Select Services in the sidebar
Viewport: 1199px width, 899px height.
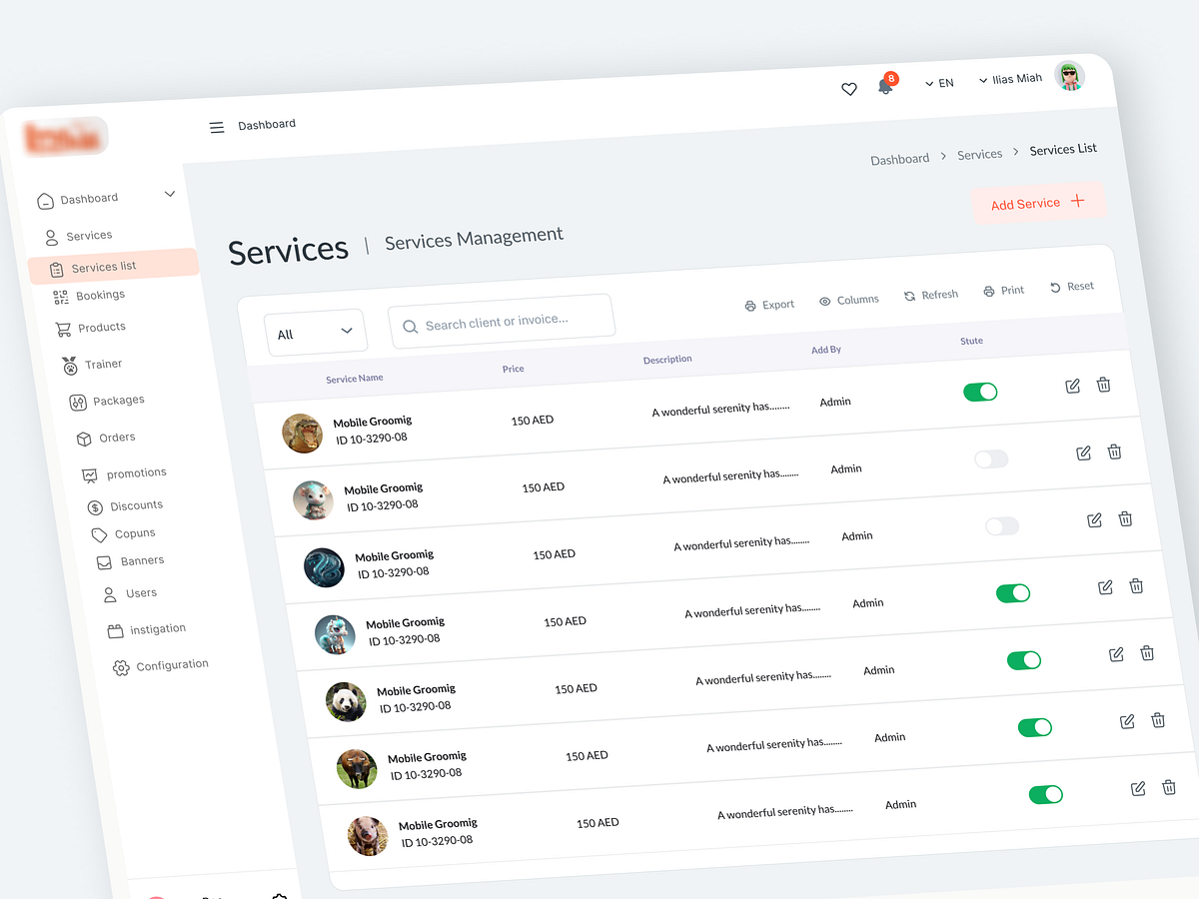coord(78,237)
